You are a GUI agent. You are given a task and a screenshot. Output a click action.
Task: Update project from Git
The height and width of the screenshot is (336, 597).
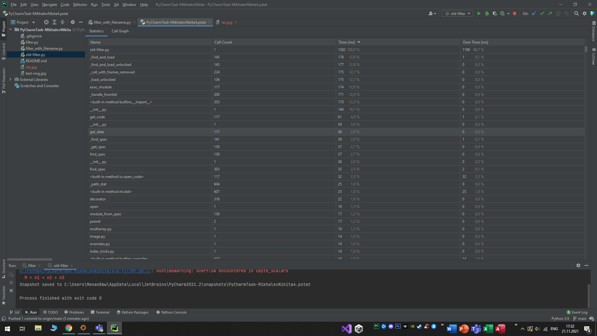534,13
